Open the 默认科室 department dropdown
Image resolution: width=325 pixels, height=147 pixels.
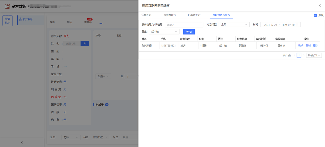(101, 137)
